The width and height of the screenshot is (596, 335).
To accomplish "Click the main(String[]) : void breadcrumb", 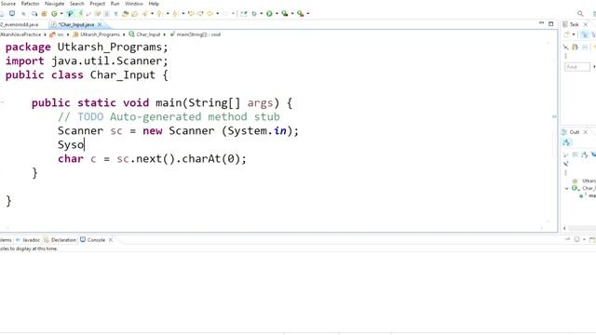I will tap(196, 34).
